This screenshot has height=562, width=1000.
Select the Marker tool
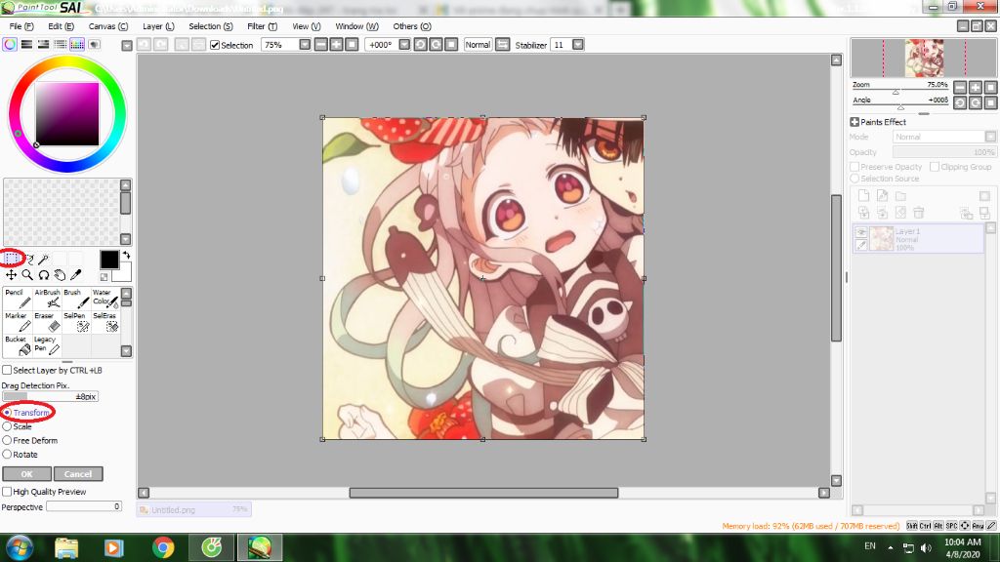click(18, 322)
